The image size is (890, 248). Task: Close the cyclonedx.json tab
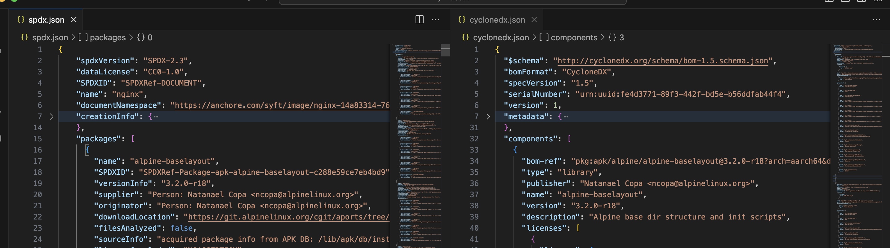pyautogui.click(x=534, y=20)
